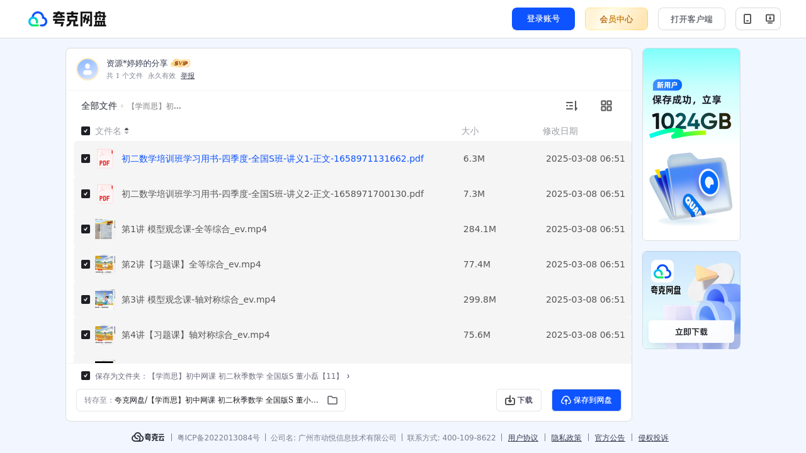Open 第4讲【习题课】轴对称综合_ev.mp4
The height and width of the screenshot is (453, 806).
point(196,335)
